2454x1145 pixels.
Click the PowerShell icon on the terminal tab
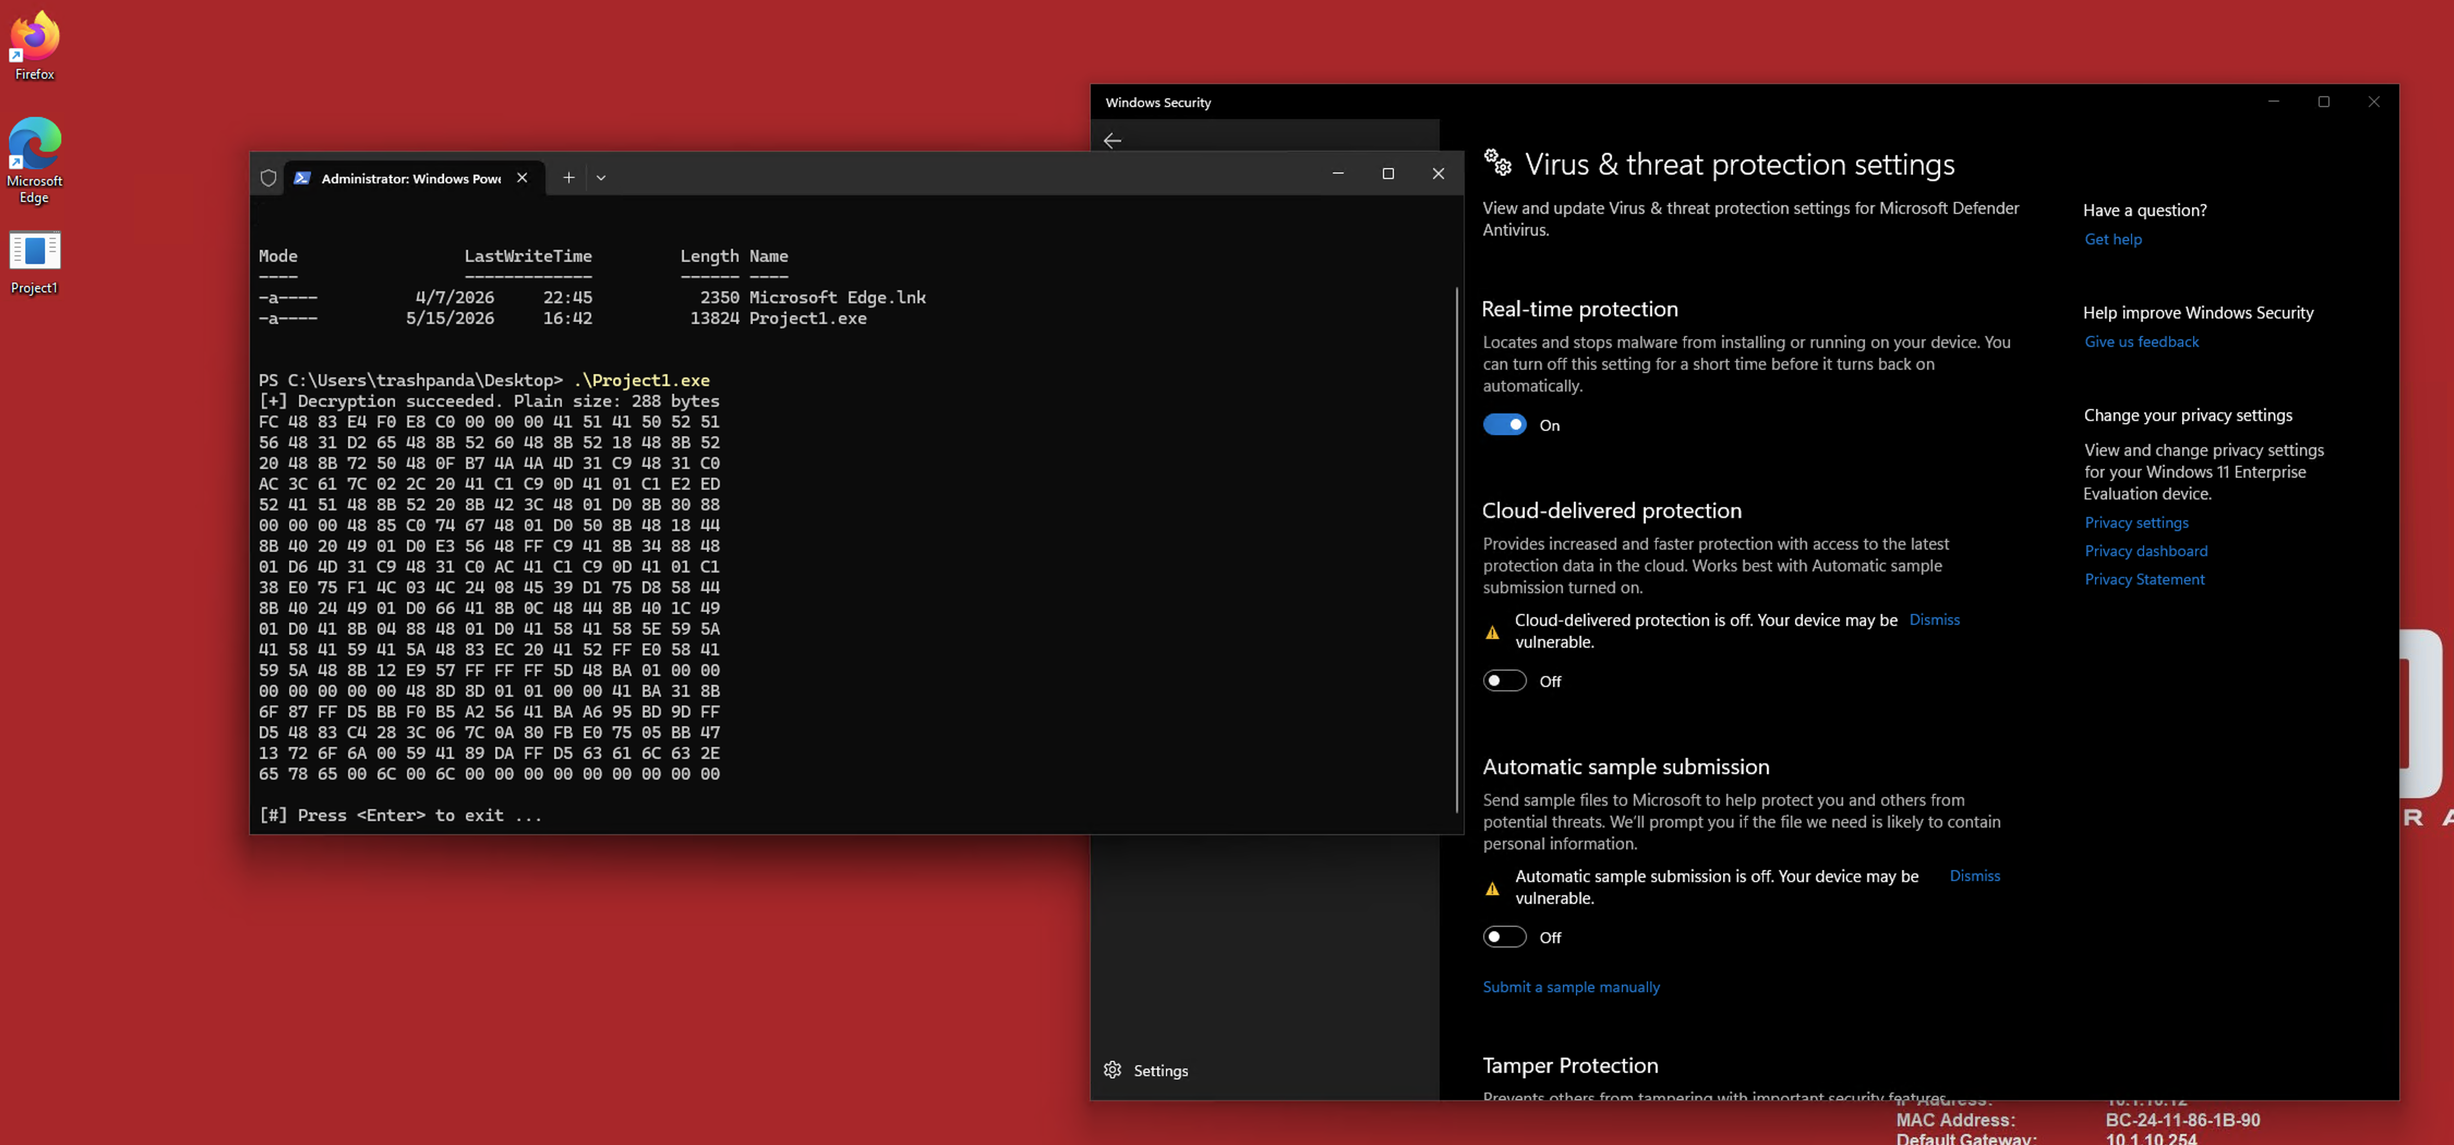coord(302,178)
